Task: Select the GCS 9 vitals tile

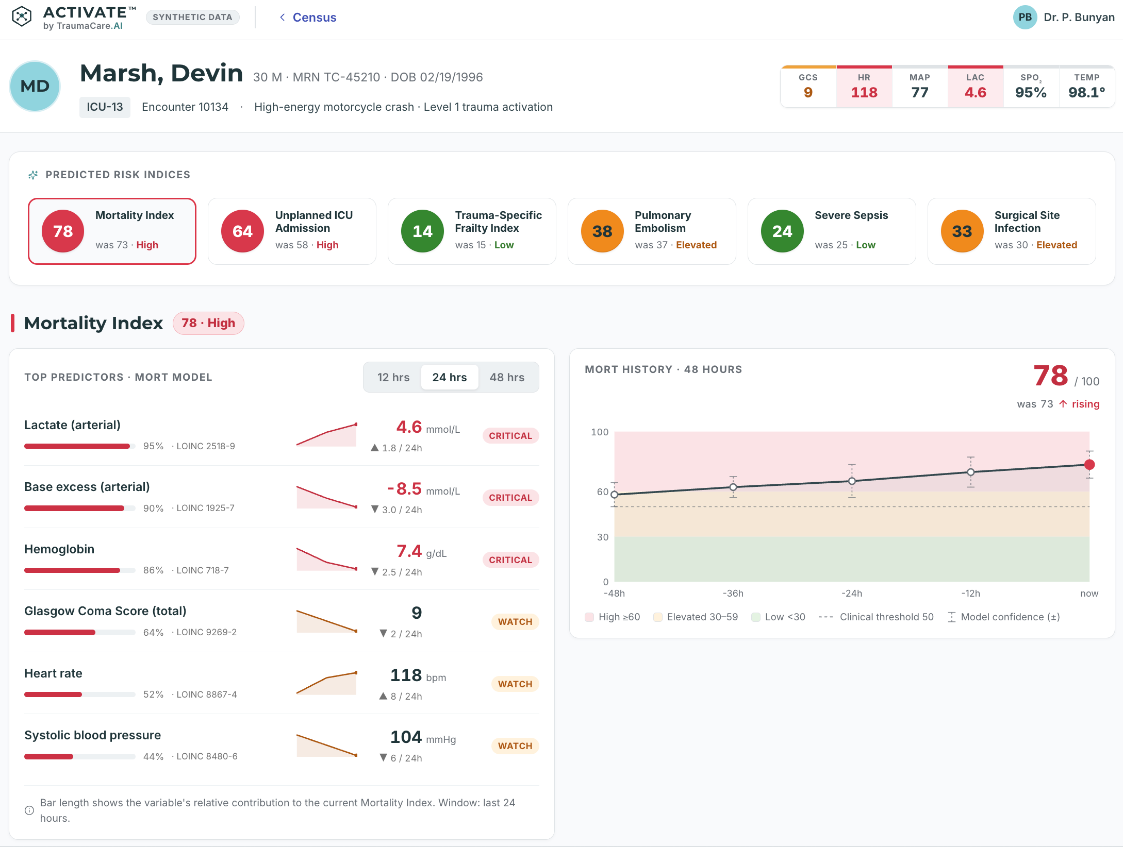Action: pos(808,87)
